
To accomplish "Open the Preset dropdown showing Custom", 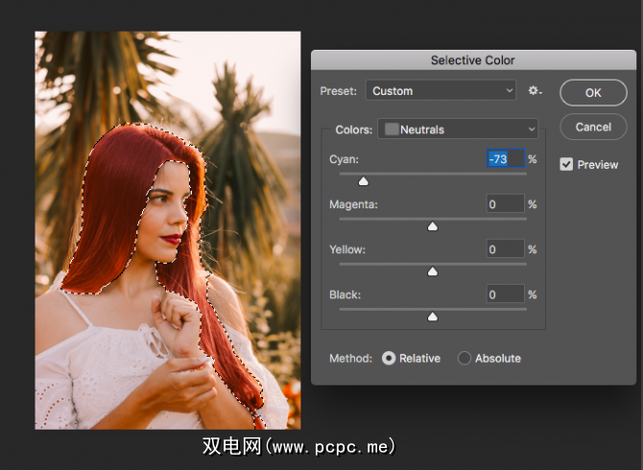I will tap(442, 91).
